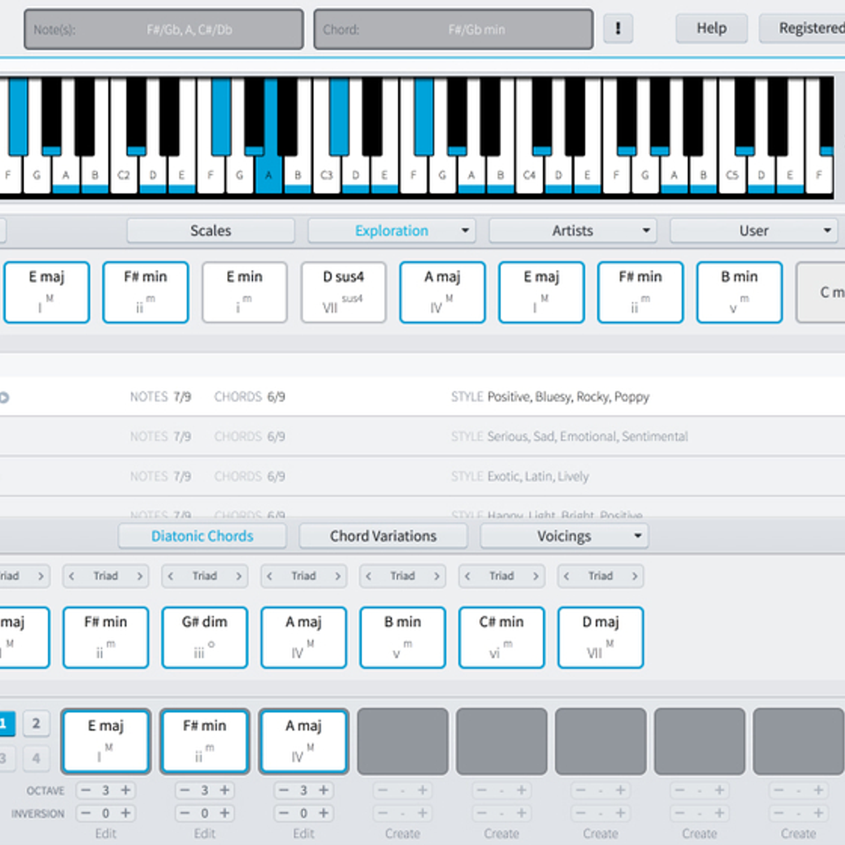Image resolution: width=845 pixels, height=845 pixels.
Task: Decrease inversion for F# min slot
Action: click(185, 813)
